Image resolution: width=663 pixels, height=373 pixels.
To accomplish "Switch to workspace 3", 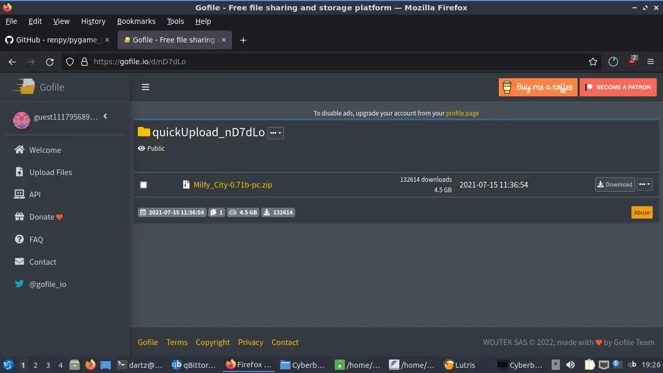I will (48, 365).
